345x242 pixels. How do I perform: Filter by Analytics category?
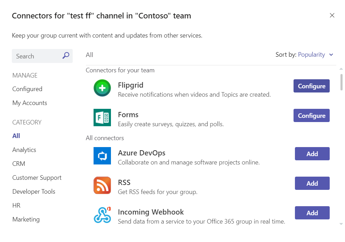(x=24, y=150)
